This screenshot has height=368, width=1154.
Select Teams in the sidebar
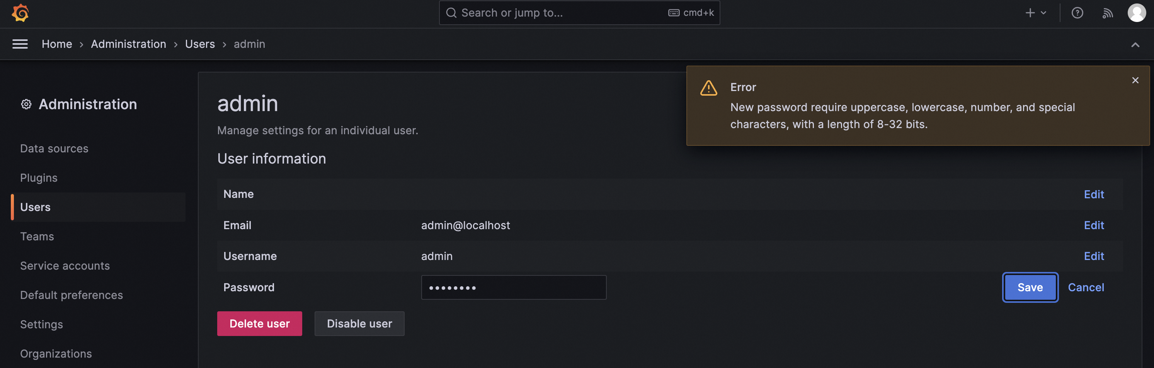click(37, 236)
